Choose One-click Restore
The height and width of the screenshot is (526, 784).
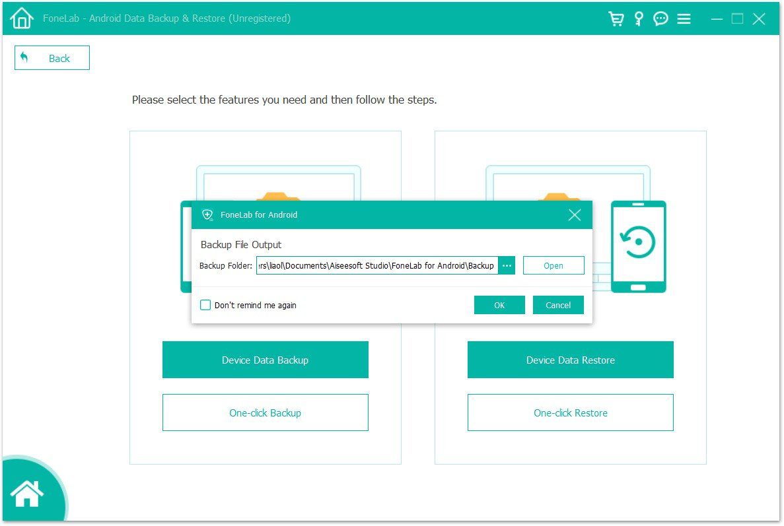tap(571, 412)
